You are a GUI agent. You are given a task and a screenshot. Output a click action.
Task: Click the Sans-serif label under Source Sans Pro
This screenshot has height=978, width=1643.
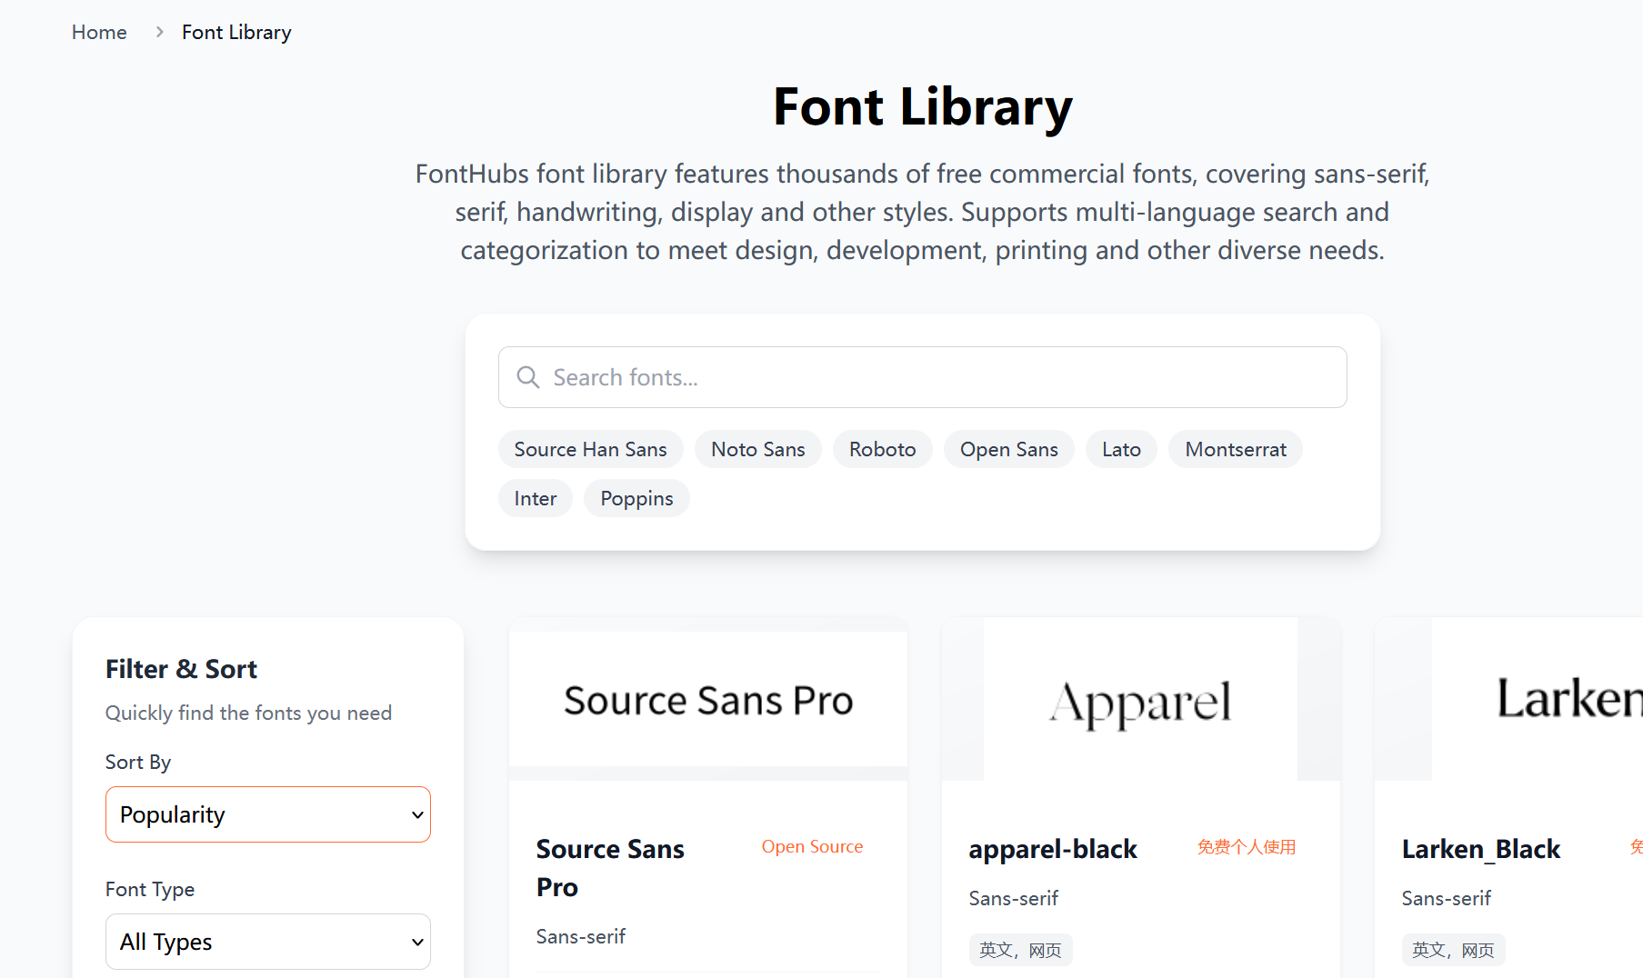pos(581,936)
